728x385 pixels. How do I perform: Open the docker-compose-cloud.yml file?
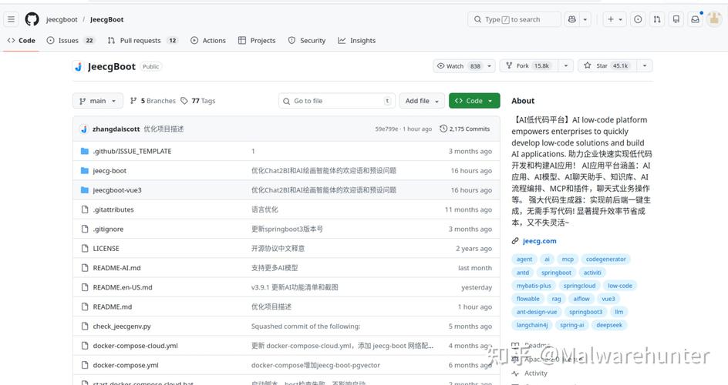pyautogui.click(x=135, y=346)
